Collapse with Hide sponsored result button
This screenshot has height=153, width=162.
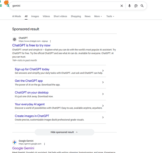click(65, 132)
